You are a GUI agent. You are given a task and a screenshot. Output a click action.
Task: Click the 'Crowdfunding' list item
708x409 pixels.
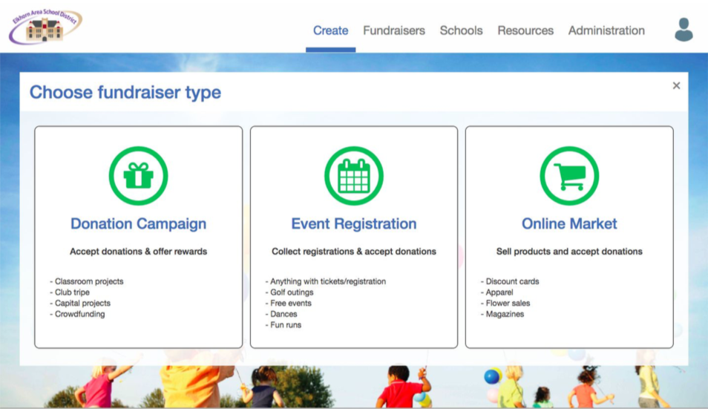(x=77, y=314)
